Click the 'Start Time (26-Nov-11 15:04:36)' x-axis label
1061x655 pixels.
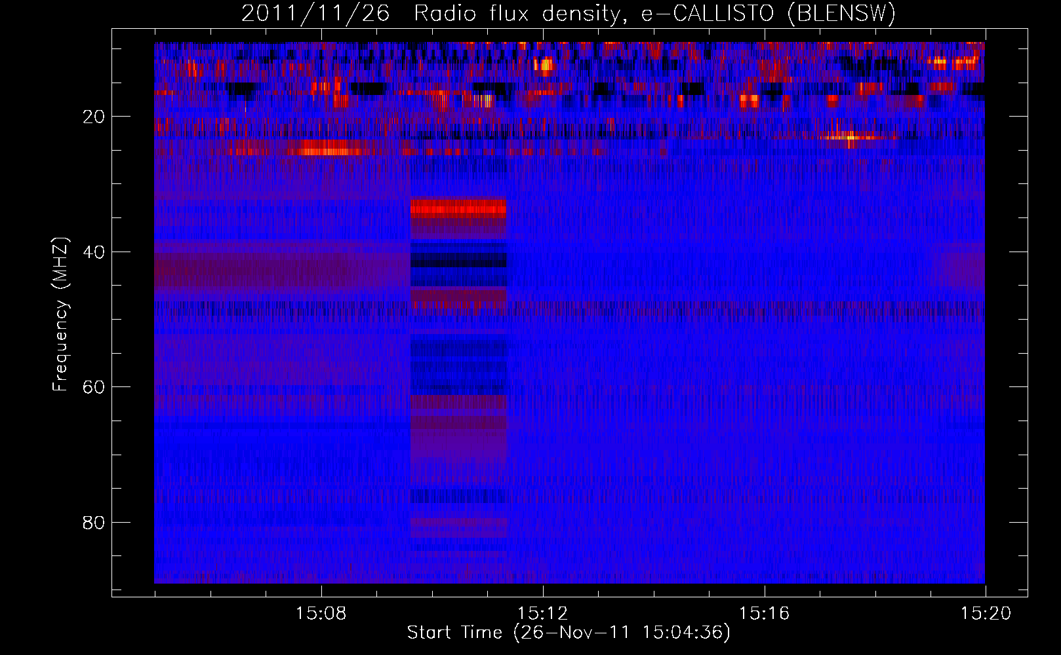569,633
